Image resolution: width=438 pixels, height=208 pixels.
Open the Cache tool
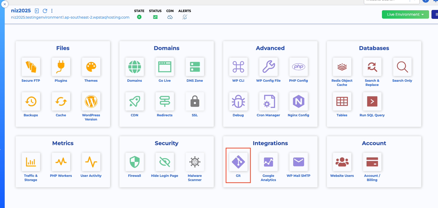61,101
